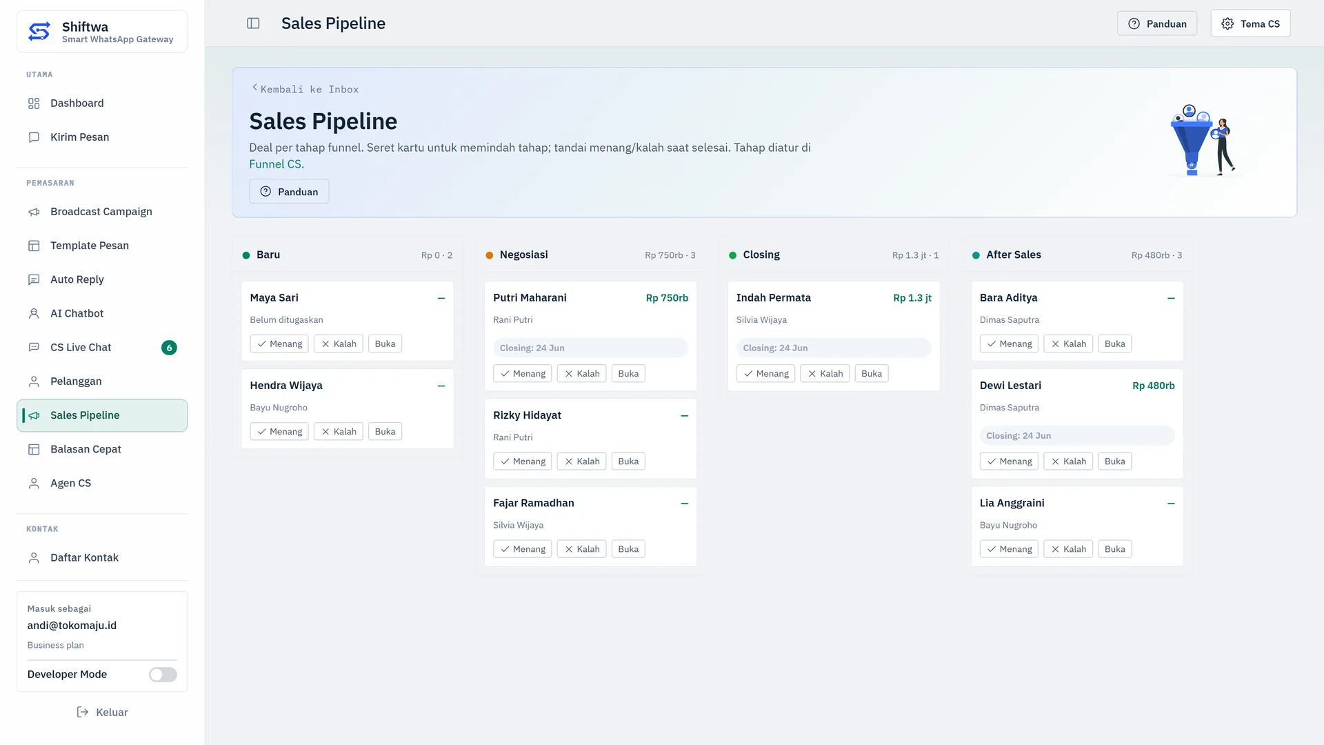Open CS Live Chat menu item
Screen dimensions: 1324x745
coord(102,348)
